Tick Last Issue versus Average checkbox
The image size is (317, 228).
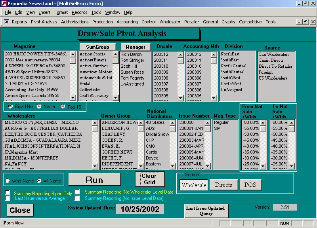(8, 199)
